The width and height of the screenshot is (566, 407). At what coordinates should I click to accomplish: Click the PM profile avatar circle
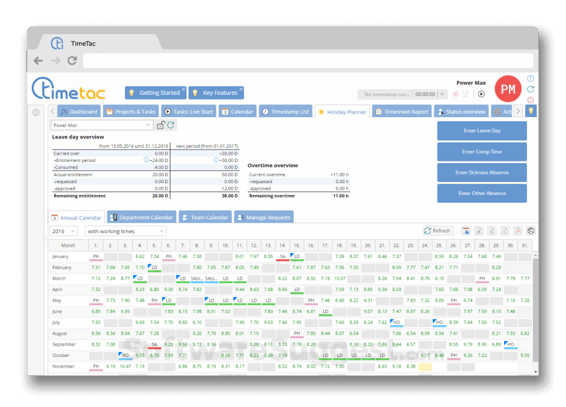(x=508, y=88)
